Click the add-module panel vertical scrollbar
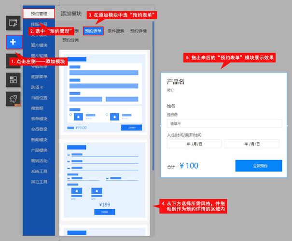292x241 pixels. coord(153,96)
